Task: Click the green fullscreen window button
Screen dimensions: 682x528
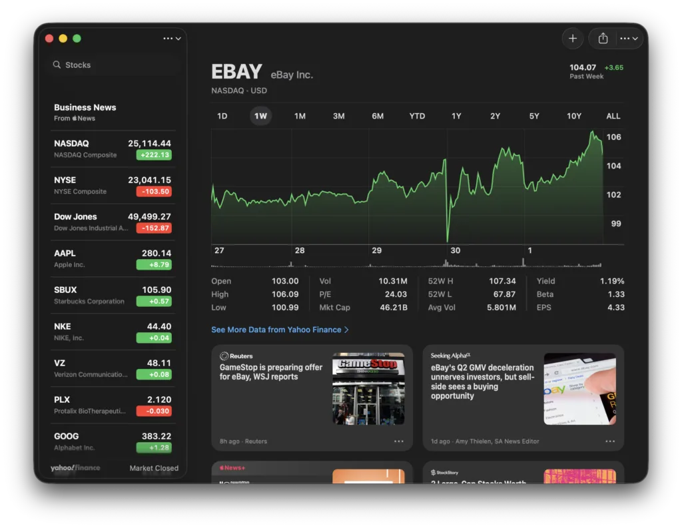Action: [x=77, y=39]
